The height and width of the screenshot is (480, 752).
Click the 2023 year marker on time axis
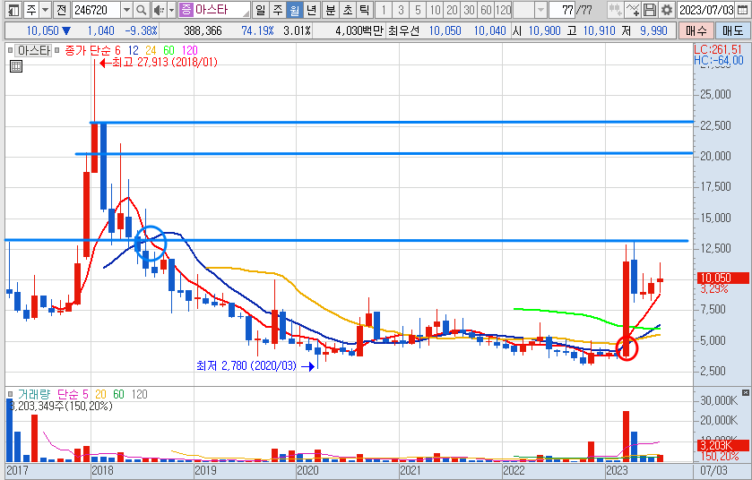tap(617, 470)
